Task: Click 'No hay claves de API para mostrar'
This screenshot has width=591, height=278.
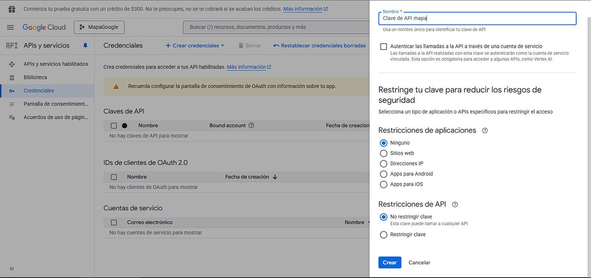Action: click(x=149, y=136)
